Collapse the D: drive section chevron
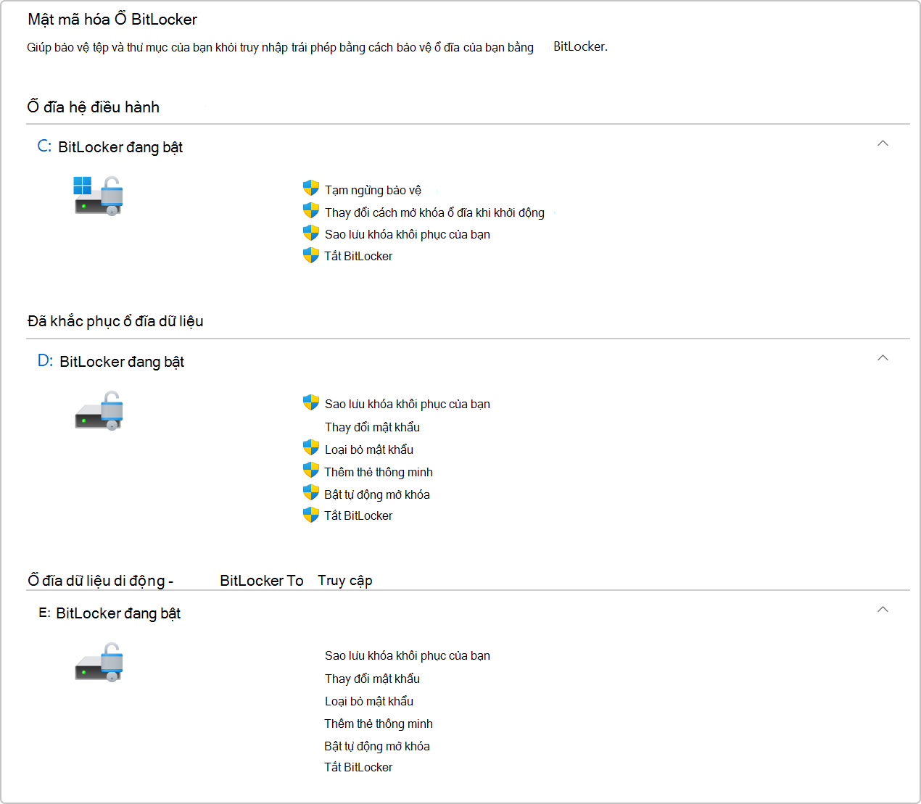The height and width of the screenshot is (804, 921). (883, 357)
